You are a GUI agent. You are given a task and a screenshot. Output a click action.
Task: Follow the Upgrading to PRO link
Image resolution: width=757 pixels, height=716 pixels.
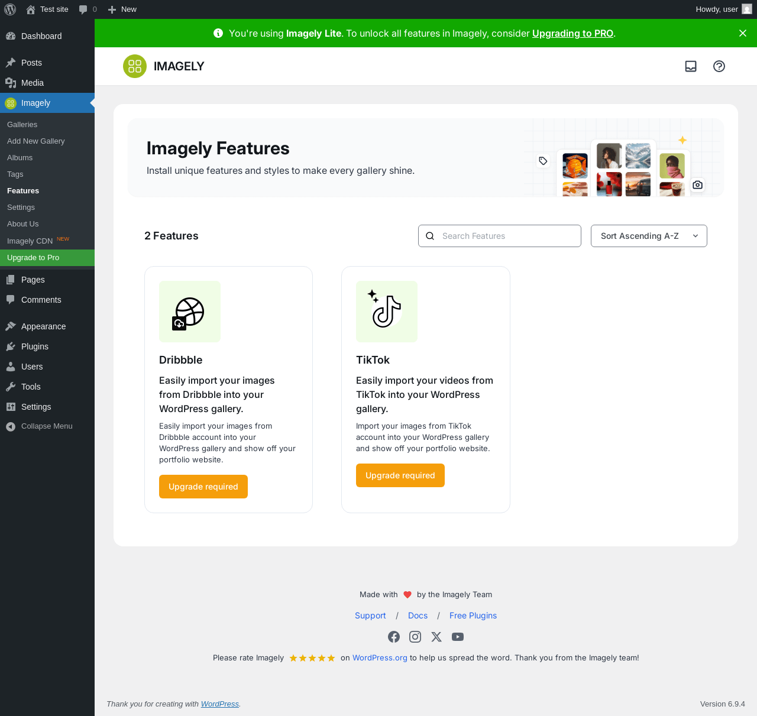(572, 33)
